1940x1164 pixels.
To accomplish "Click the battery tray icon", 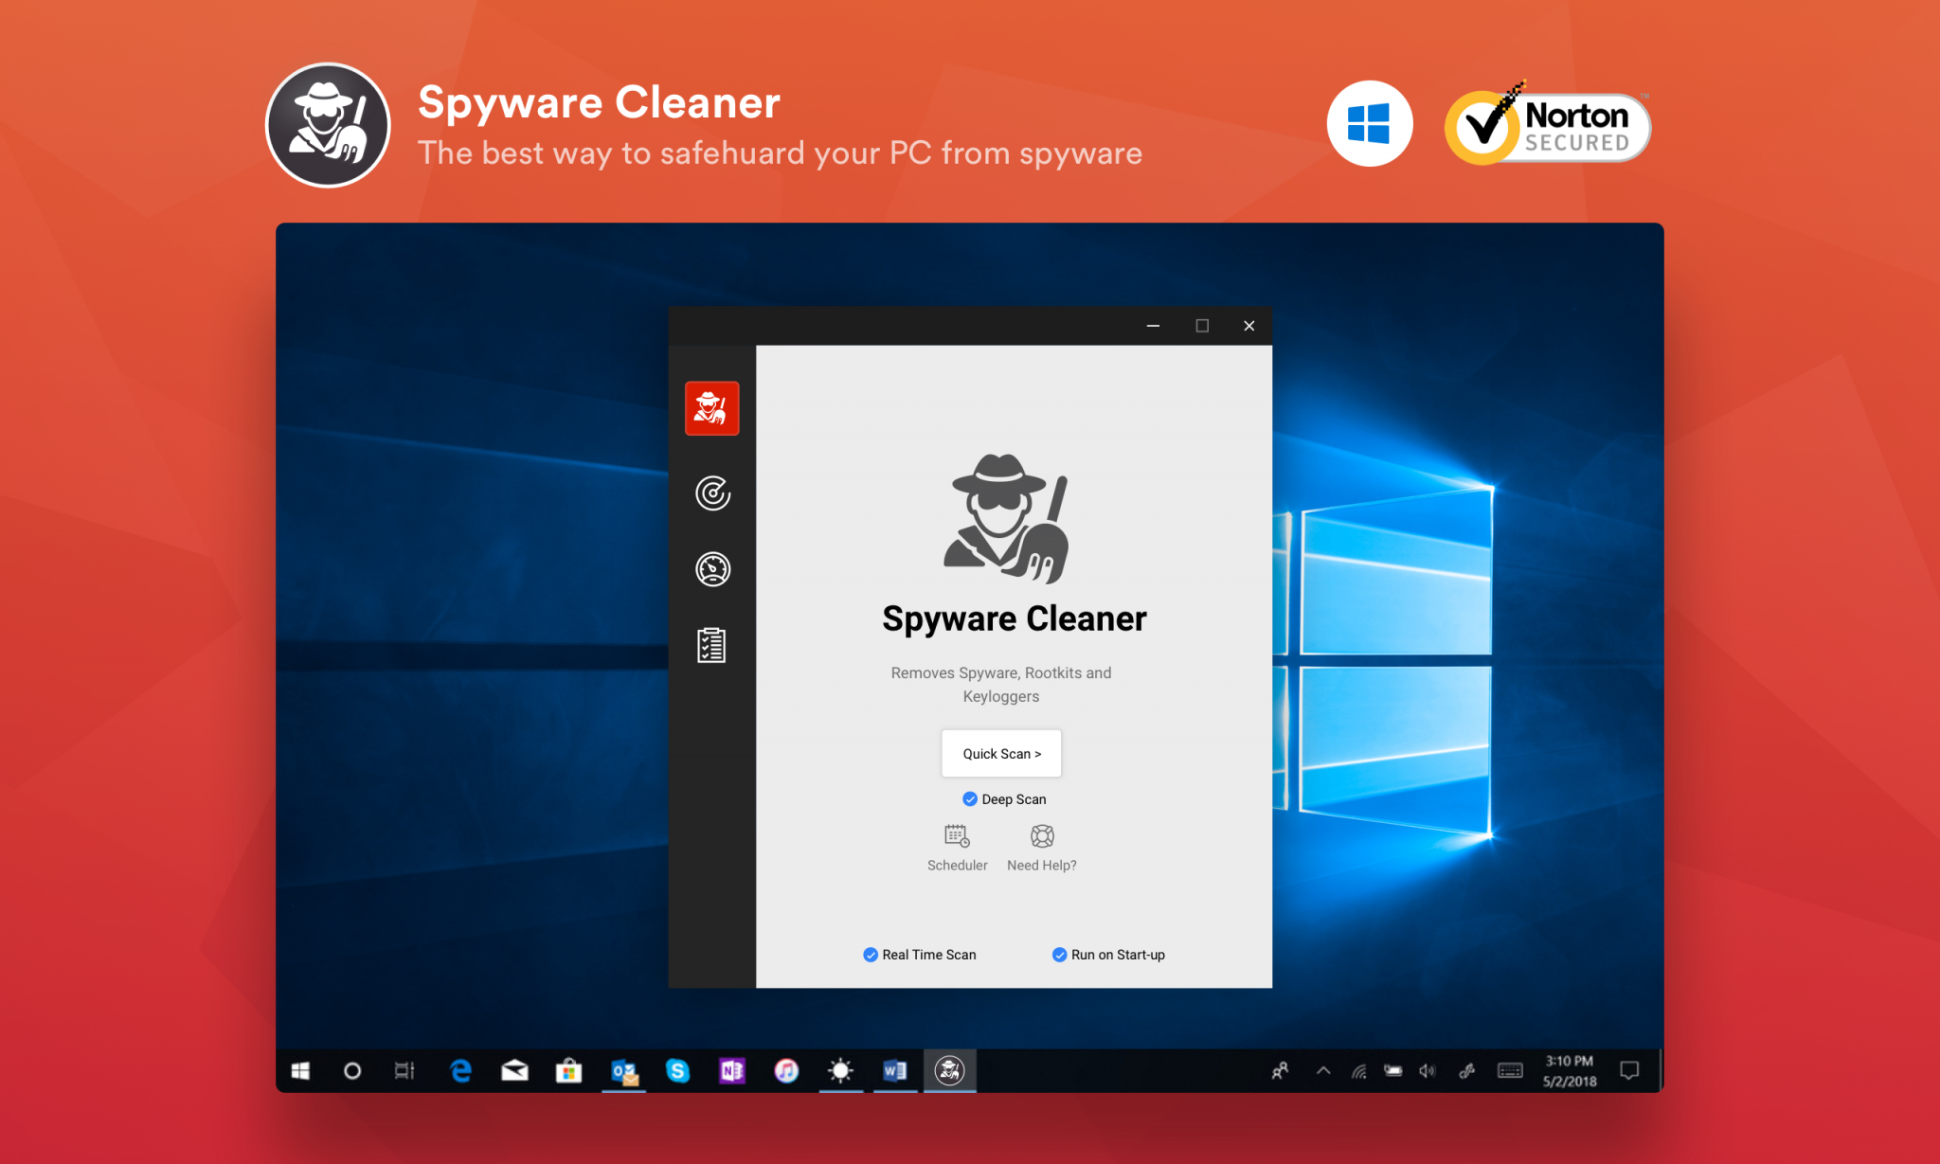I will click(1392, 1071).
